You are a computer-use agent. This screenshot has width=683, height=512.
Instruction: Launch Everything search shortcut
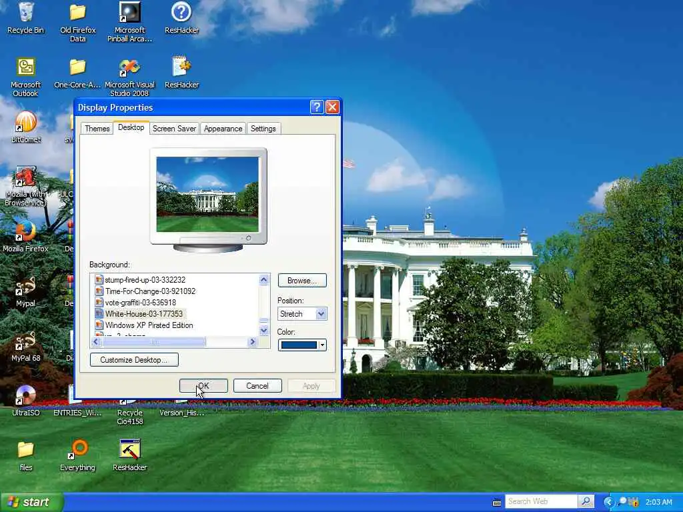tap(77, 456)
